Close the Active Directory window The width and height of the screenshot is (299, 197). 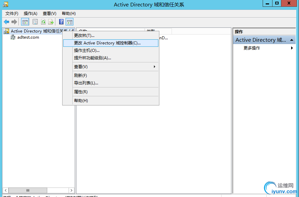(x=289, y=3)
